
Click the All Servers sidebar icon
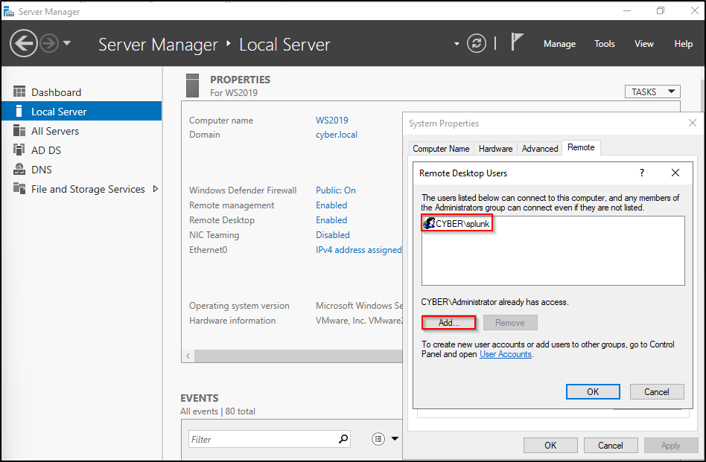click(x=19, y=130)
